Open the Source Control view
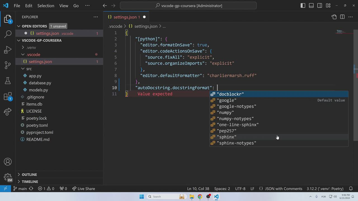Viewport: 358px width, 201px height. coord(8,65)
